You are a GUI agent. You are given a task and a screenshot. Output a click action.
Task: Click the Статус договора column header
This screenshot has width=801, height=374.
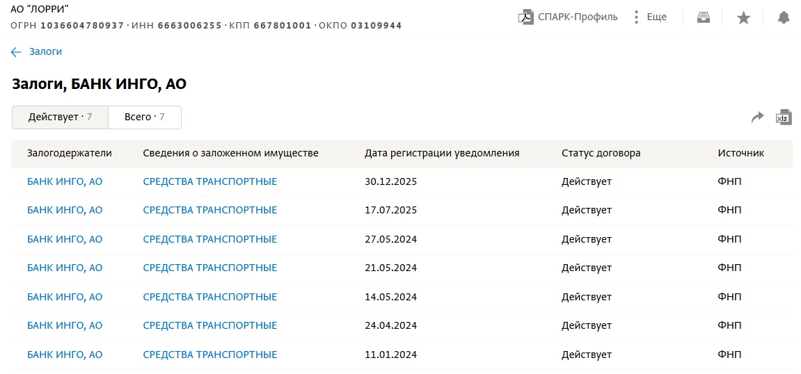point(601,153)
